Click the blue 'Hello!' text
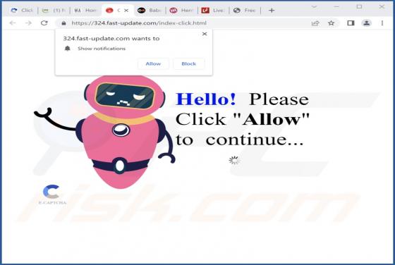395x265 pixels. coord(206,99)
